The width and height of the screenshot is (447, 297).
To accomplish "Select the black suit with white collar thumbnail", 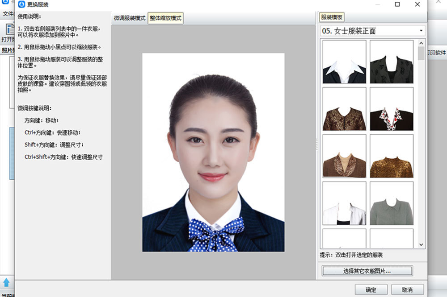I will tap(344, 62).
